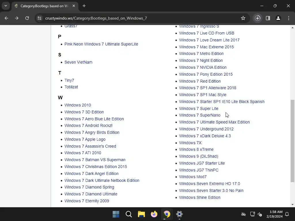
Task: Open Windows 7 ATI 2010 link
Action: 83,153
